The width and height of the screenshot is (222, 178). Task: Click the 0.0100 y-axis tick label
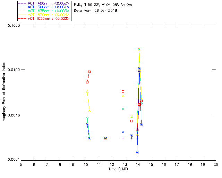[14, 70]
